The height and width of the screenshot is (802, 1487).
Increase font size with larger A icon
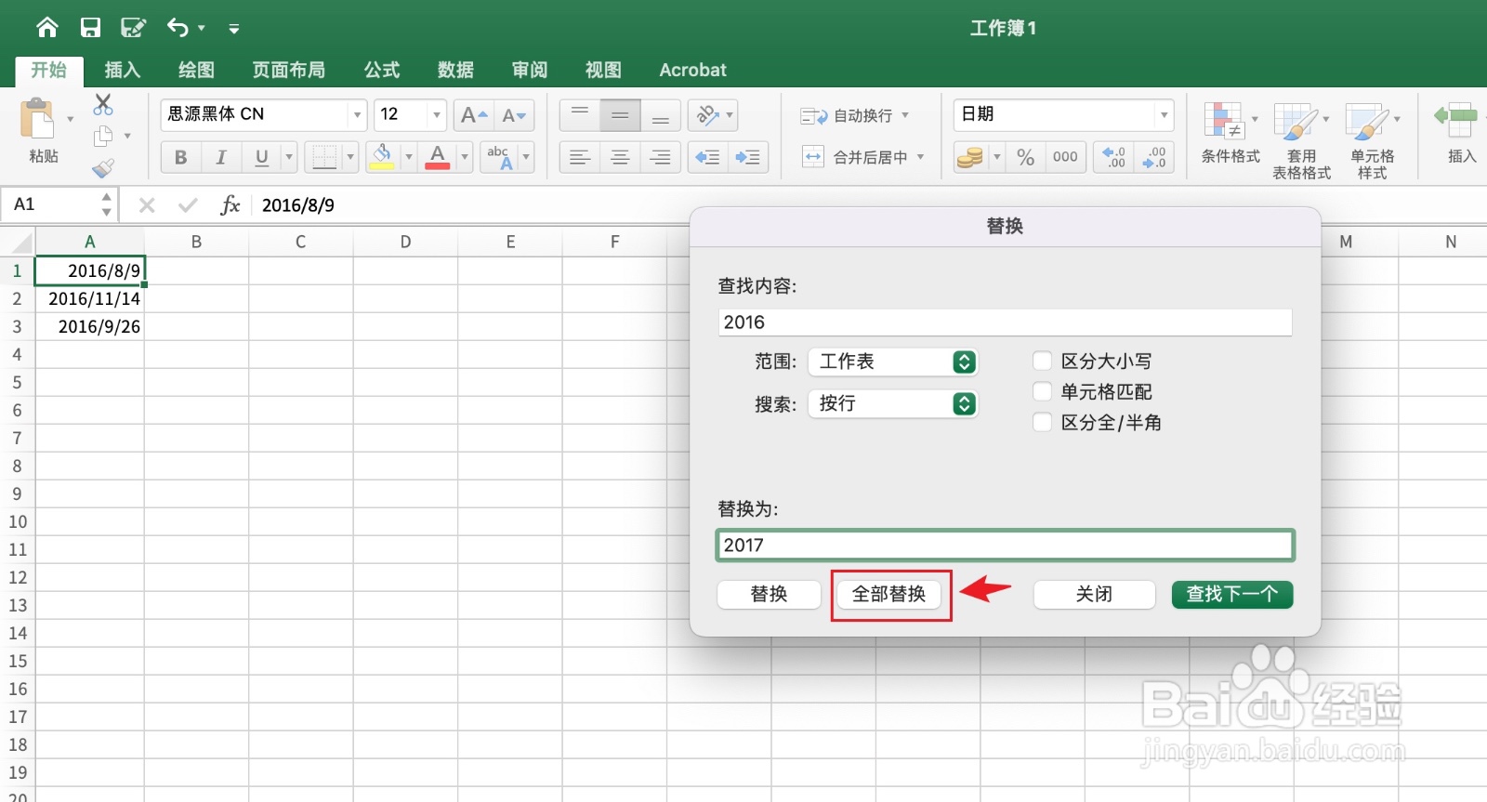474,115
